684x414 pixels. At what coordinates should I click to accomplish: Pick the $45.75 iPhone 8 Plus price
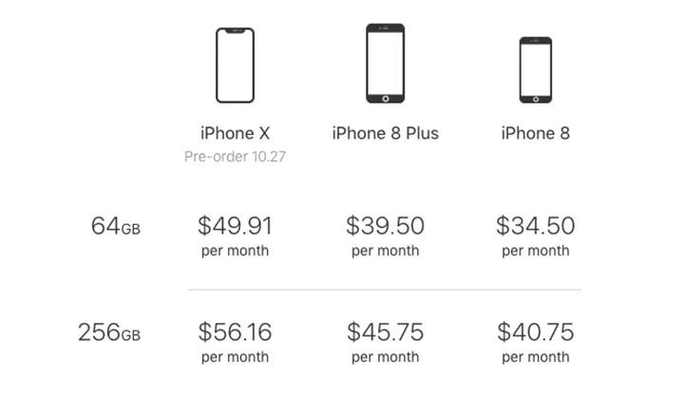[x=385, y=332]
